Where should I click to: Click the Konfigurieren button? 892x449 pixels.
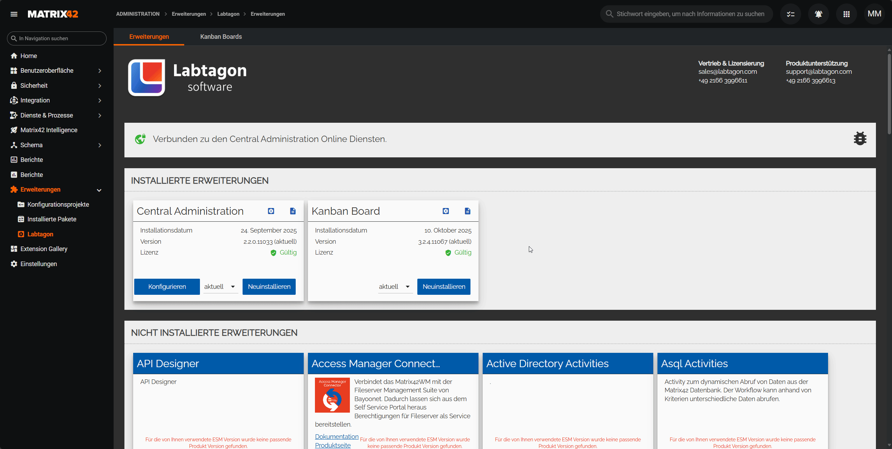[x=167, y=287]
